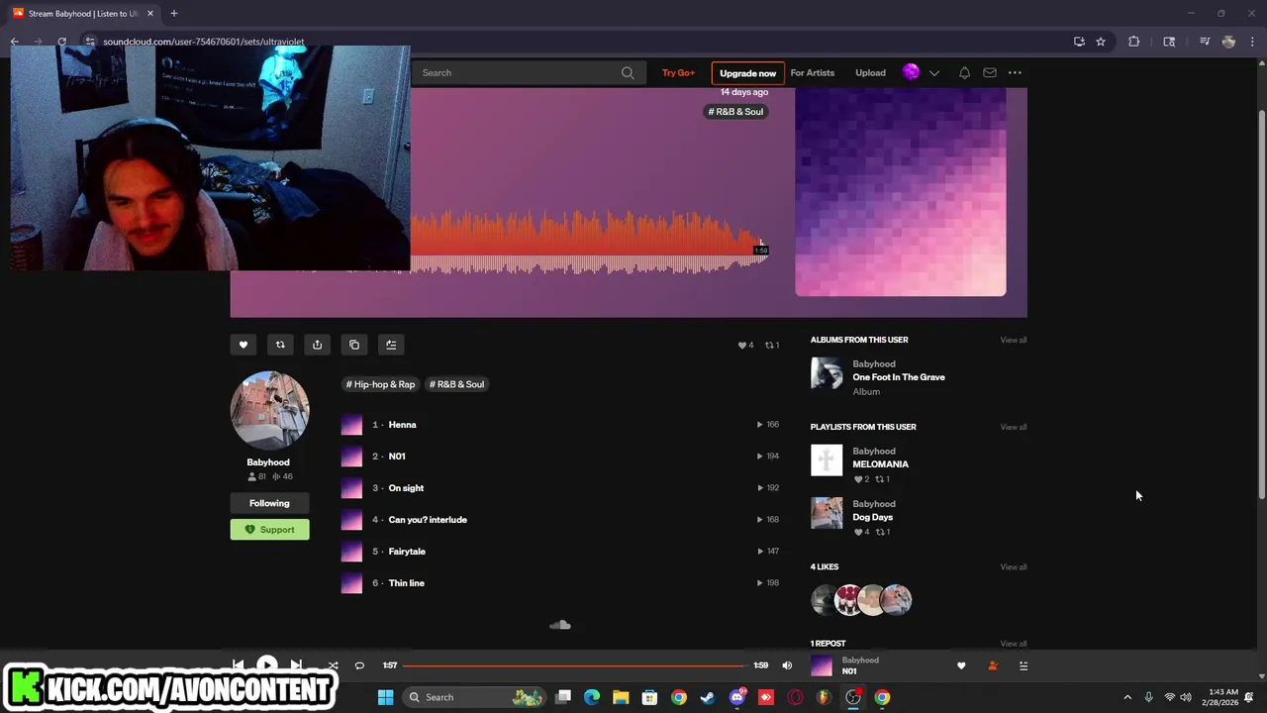Image resolution: width=1267 pixels, height=713 pixels.
Task: Click Upgrade now button
Action: (x=747, y=73)
